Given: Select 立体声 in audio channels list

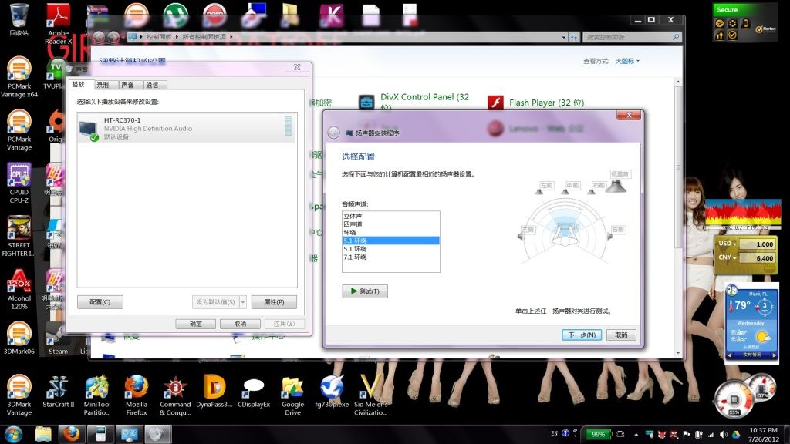Looking at the screenshot, I should (x=390, y=216).
